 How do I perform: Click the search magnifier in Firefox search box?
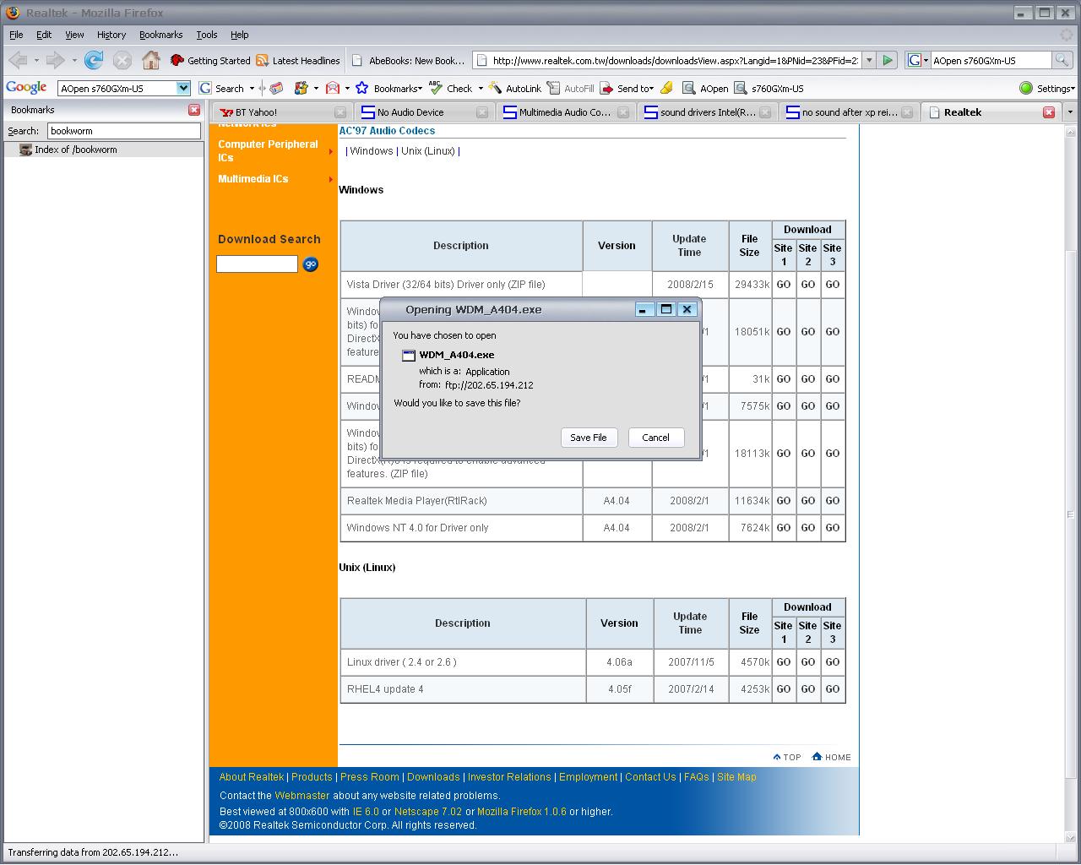pos(1062,60)
